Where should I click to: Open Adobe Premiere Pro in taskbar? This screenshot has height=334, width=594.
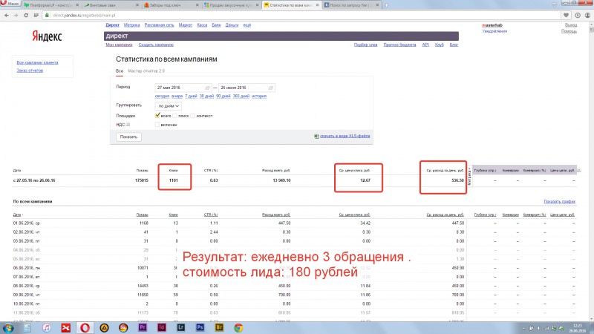tap(143, 327)
